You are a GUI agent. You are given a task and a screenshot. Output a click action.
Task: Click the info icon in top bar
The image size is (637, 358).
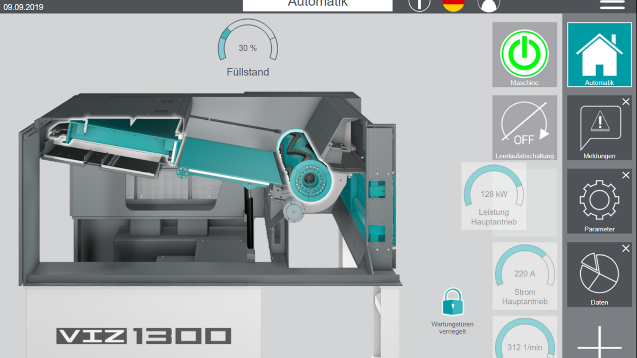click(419, 5)
